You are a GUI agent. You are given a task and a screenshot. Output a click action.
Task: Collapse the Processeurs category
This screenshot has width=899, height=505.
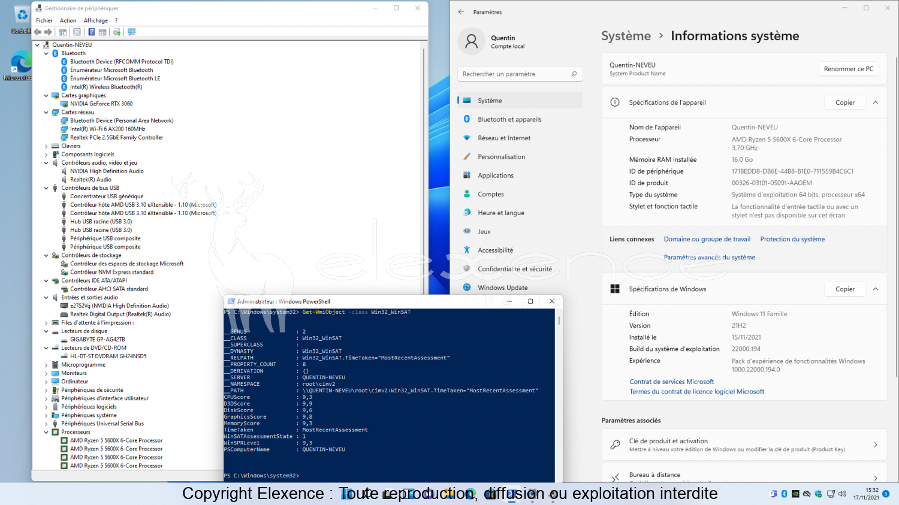point(46,432)
